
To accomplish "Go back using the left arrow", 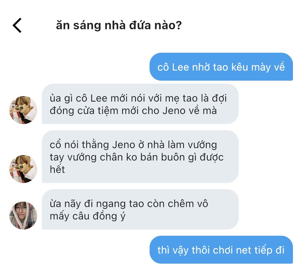I will pyautogui.click(x=17, y=26).
